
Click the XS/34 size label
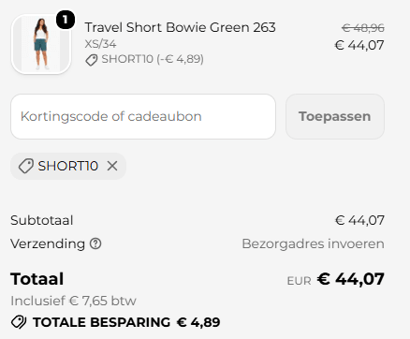[x=100, y=44]
